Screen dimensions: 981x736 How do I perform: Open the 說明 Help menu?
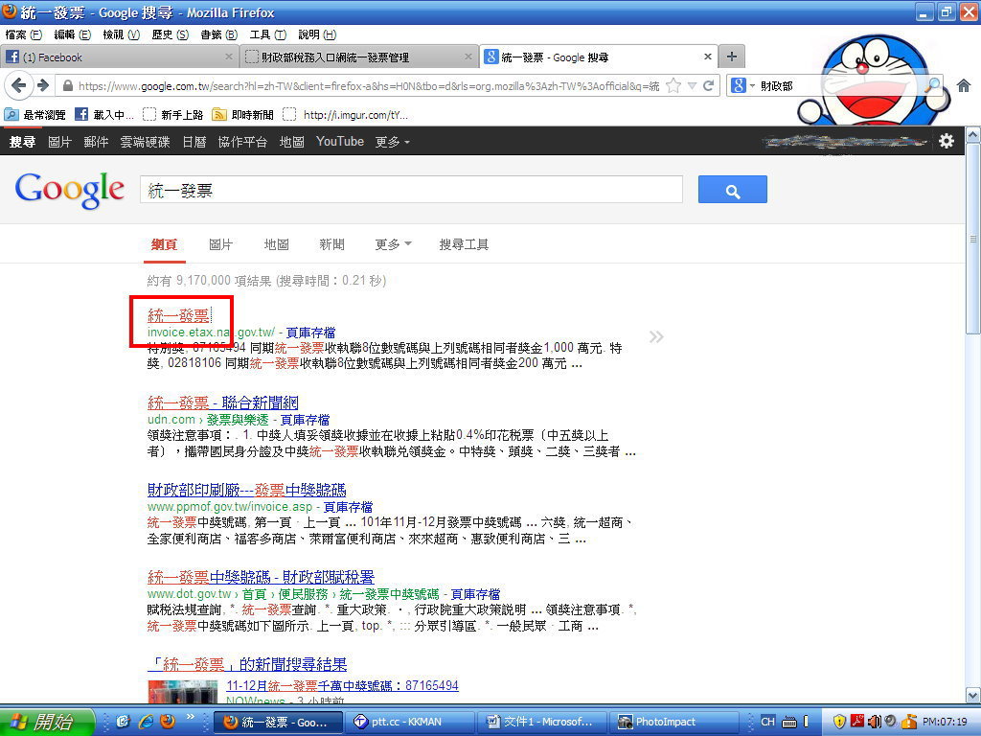317,34
